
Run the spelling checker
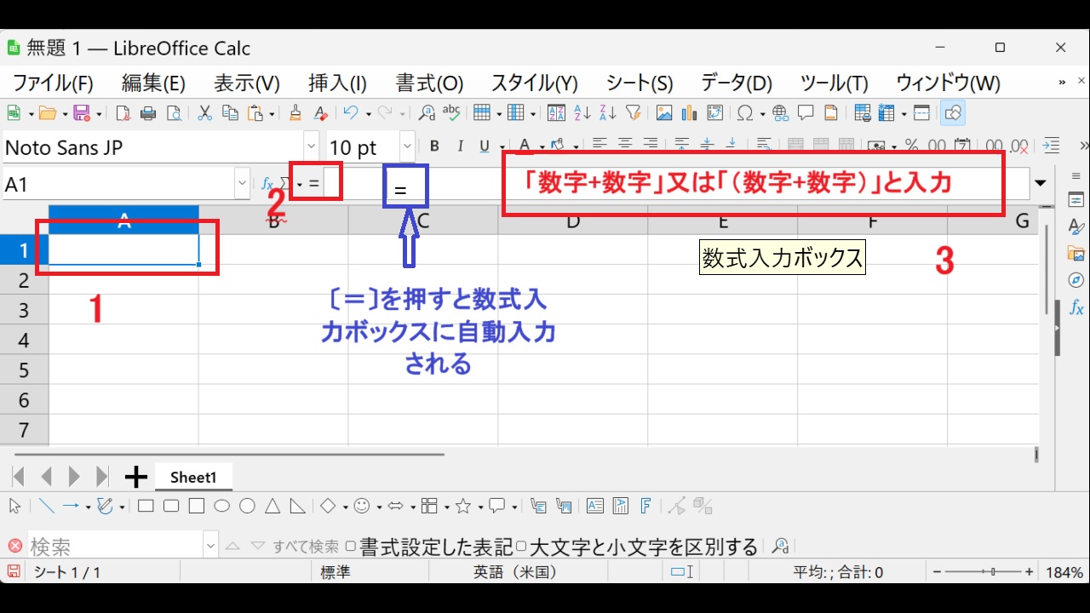[450, 112]
